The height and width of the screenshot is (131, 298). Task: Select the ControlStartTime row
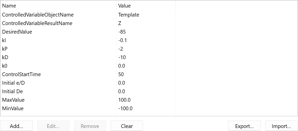21,74
